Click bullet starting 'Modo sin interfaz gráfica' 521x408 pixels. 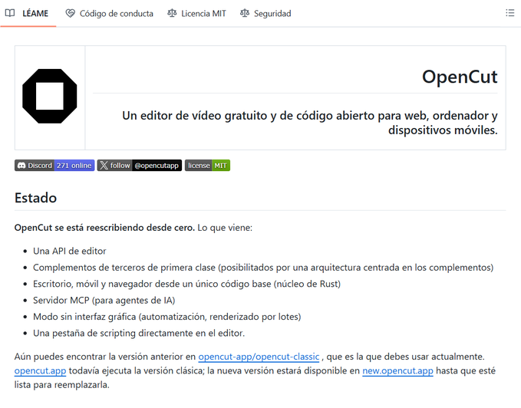point(167,317)
